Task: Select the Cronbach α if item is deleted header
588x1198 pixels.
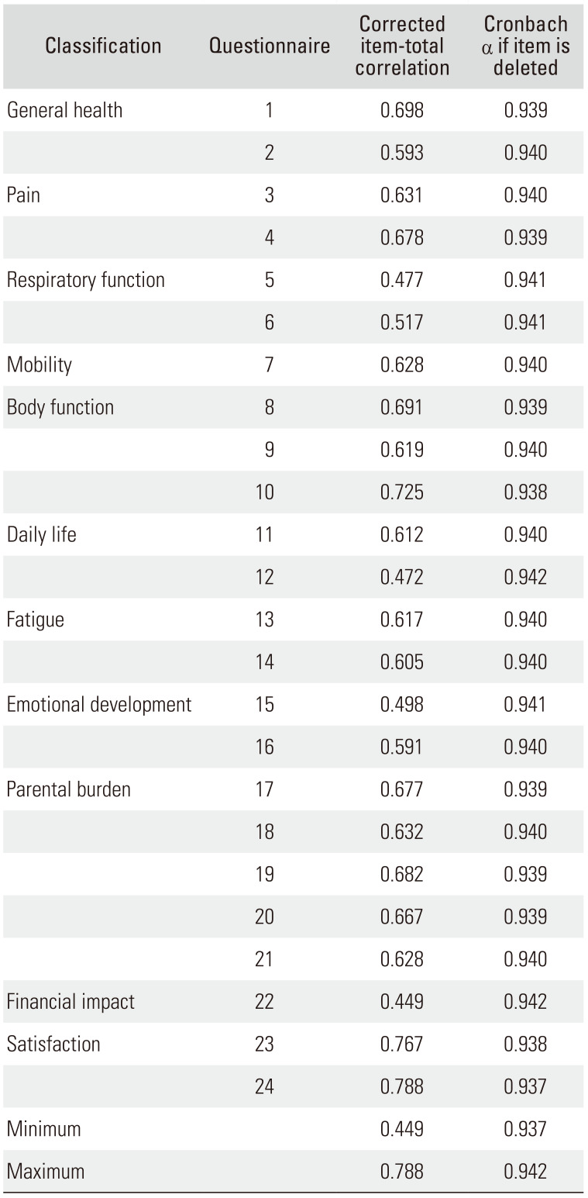Action: pyautogui.click(x=525, y=46)
